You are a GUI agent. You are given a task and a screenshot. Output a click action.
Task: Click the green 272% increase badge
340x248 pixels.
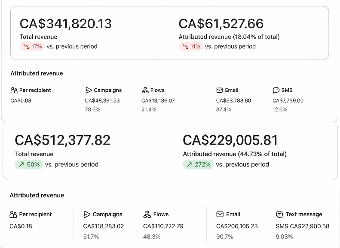pyautogui.click(x=198, y=165)
